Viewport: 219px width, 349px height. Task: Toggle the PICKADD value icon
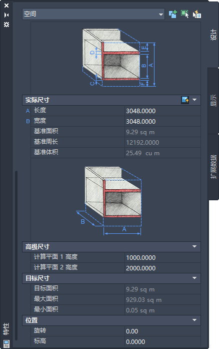point(173,14)
